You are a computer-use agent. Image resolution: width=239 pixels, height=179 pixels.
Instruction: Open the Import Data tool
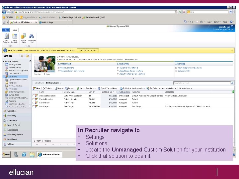(24, 38)
